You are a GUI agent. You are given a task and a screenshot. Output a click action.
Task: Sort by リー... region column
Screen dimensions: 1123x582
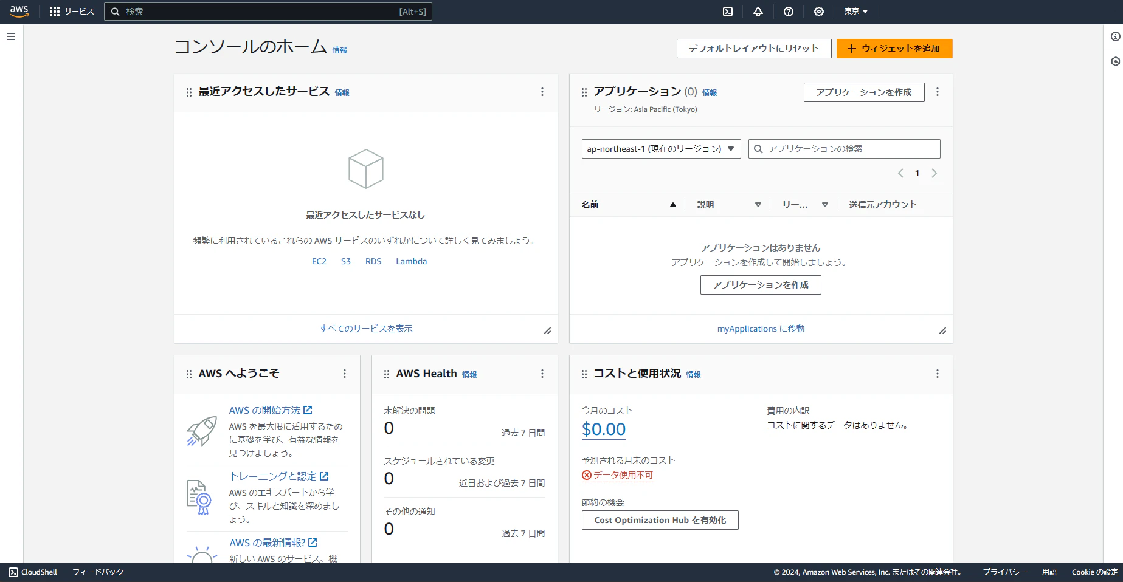[805, 205]
